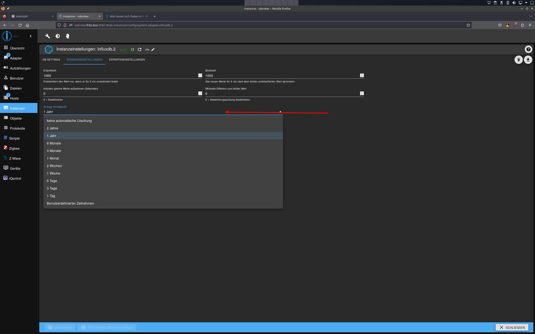Select 'keine automatische Löschung' option
The width and height of the screenshot is (535, 334).
coord(163,121)
